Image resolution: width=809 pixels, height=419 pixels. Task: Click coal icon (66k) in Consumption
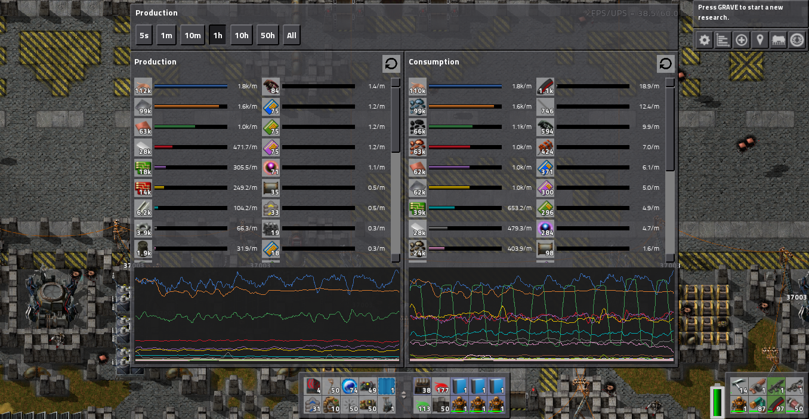418,127
